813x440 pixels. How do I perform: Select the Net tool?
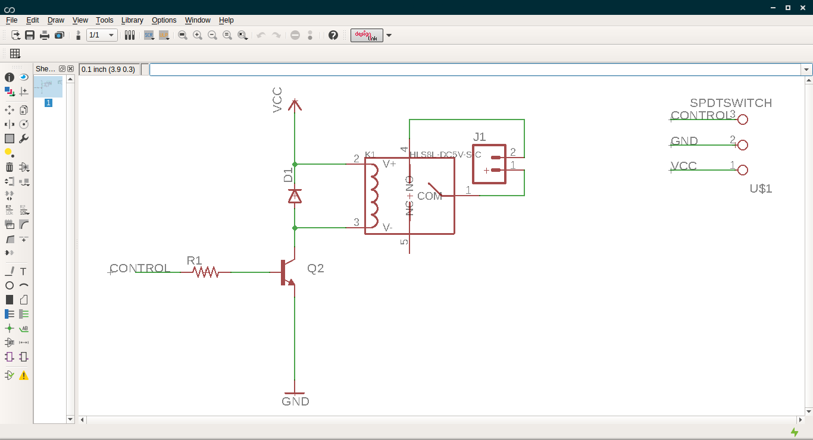pyautogui.click(x=24, y=314)
